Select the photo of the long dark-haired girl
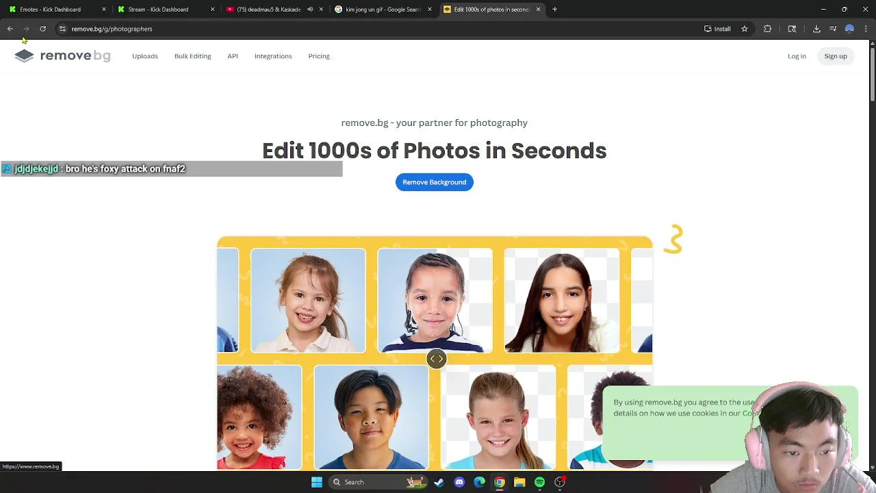Image resolution: width=876 pixels, height=493 pixels. pos(562,301)
